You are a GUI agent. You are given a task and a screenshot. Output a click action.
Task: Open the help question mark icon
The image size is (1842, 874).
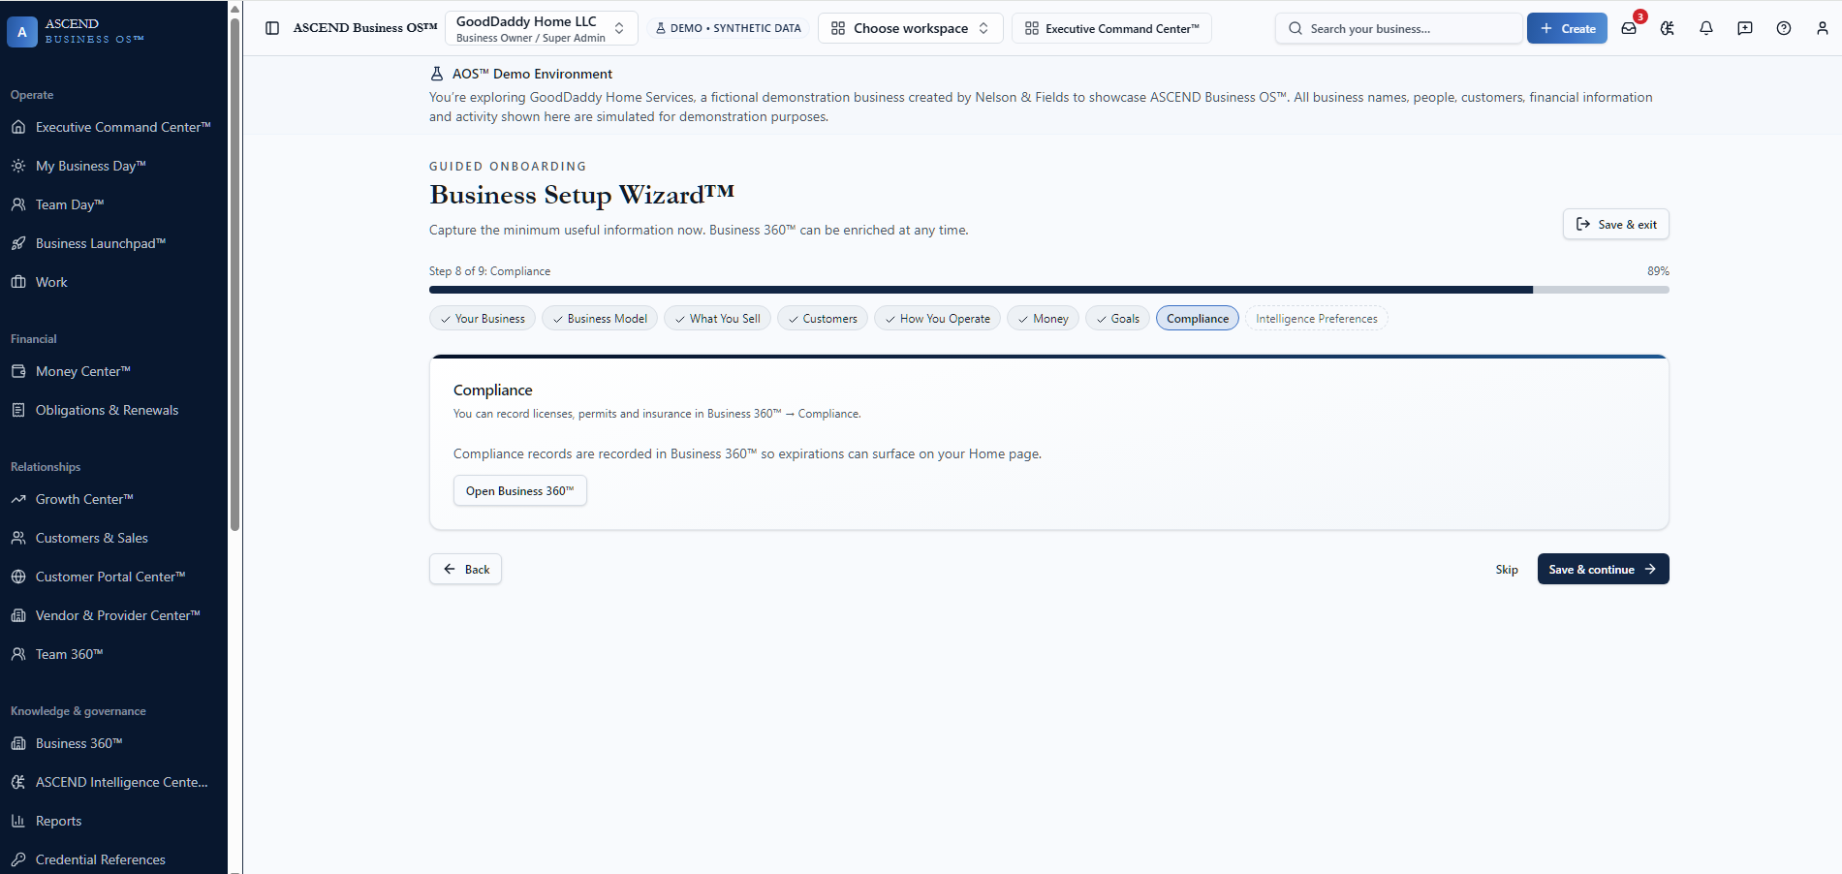point(1784,28)
